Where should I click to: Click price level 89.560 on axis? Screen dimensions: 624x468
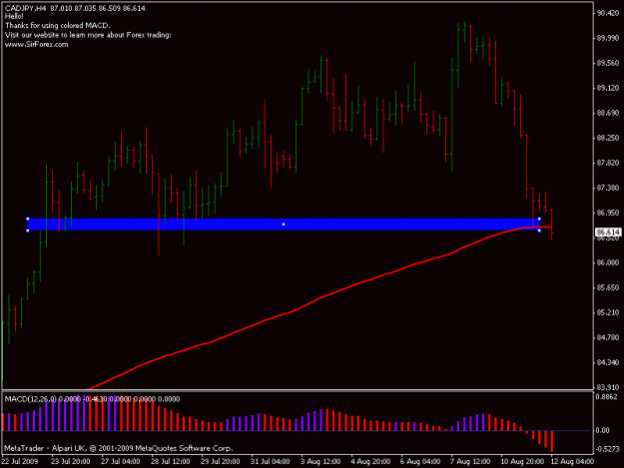point(608,63)
